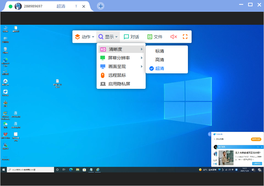This screenshot has width=264, height=186.
Task: Expand the 画面呈现 submenu
Action: click(x=121, y=67)
